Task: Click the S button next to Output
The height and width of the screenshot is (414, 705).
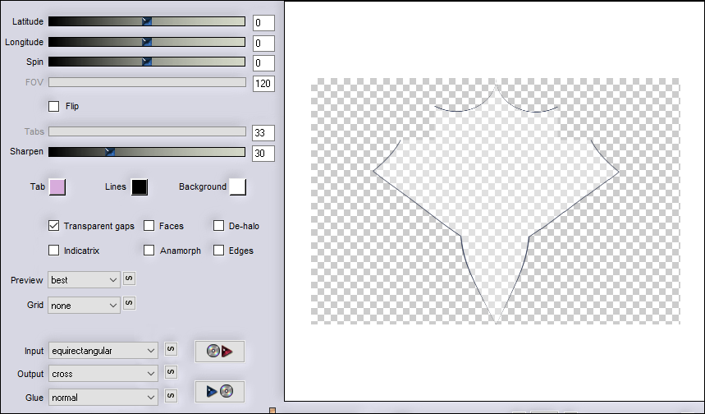Action: click(171, 372)
